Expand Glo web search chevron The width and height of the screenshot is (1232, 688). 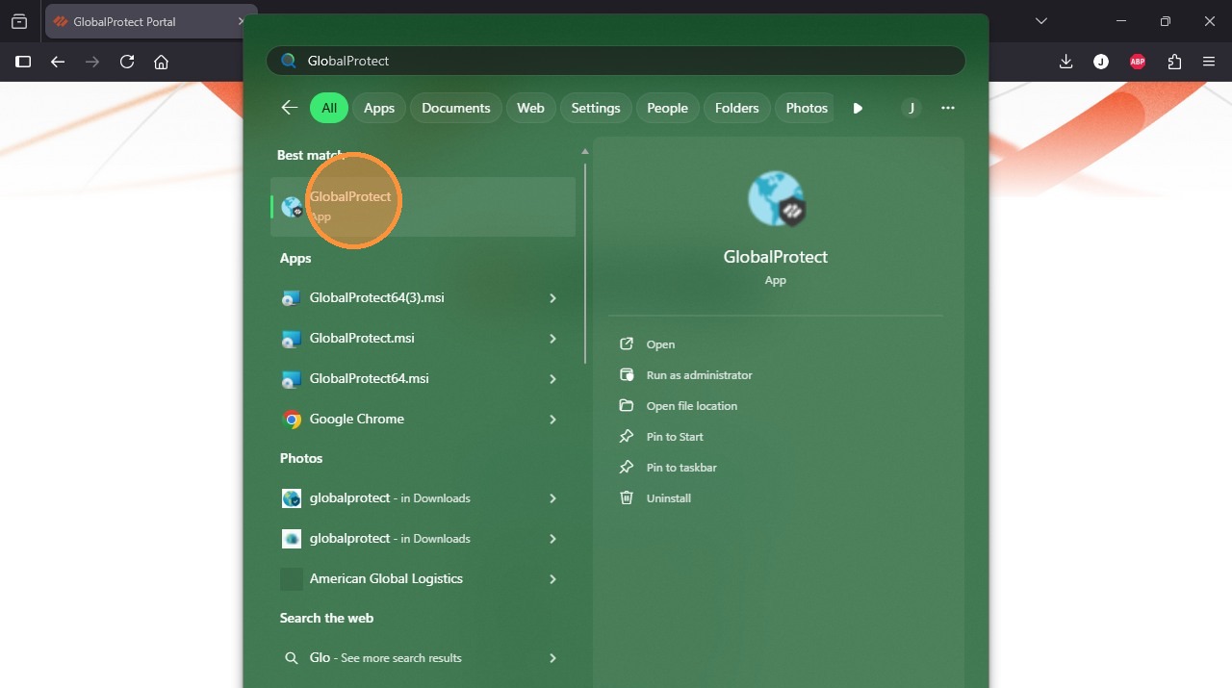[552, 658]
